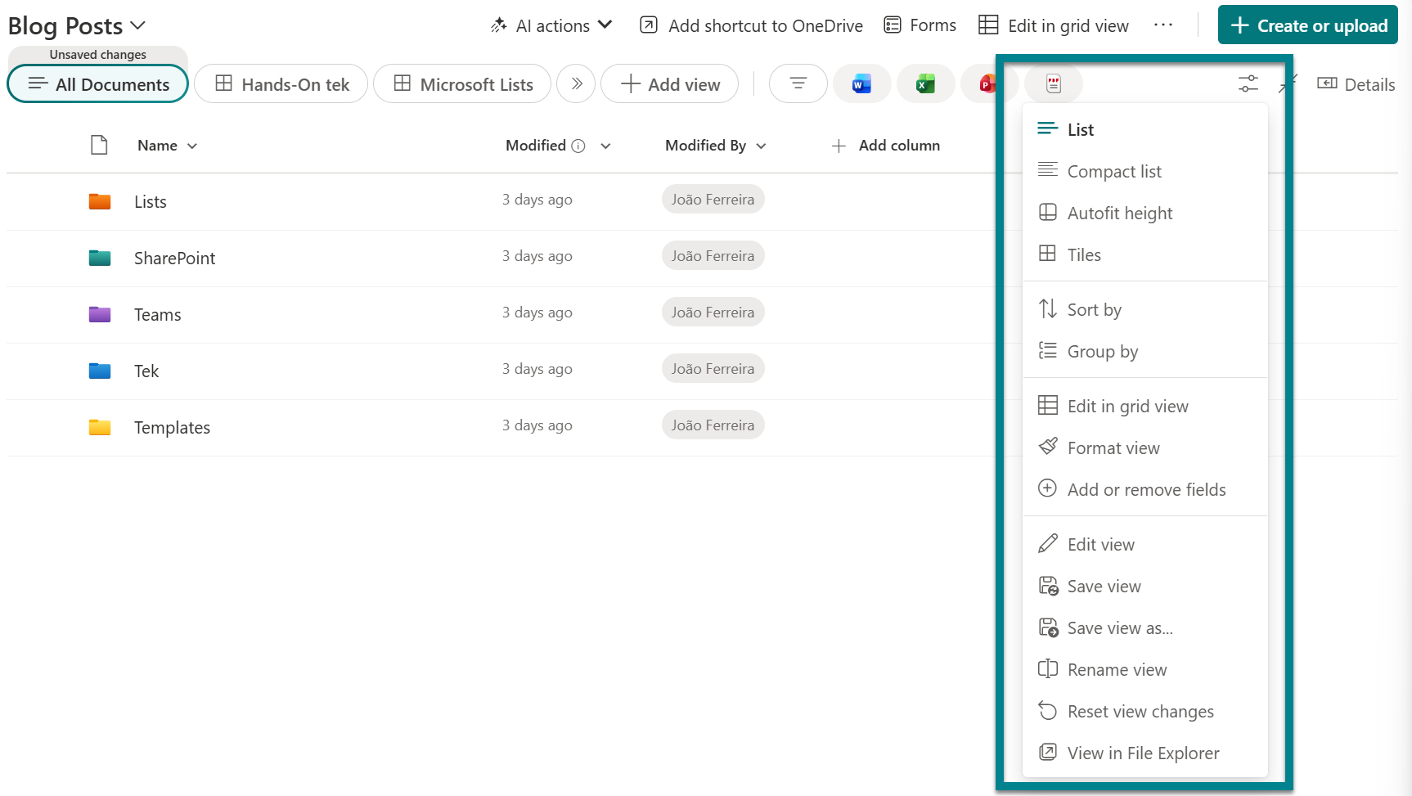Open the filter icon in the toolbar
This screenshot has width=1412, height=796.
(x=798, y=83)
